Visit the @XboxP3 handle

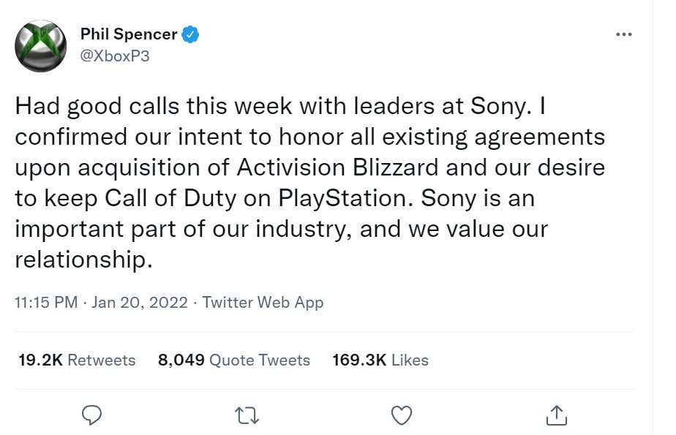[x=115, y=56]
